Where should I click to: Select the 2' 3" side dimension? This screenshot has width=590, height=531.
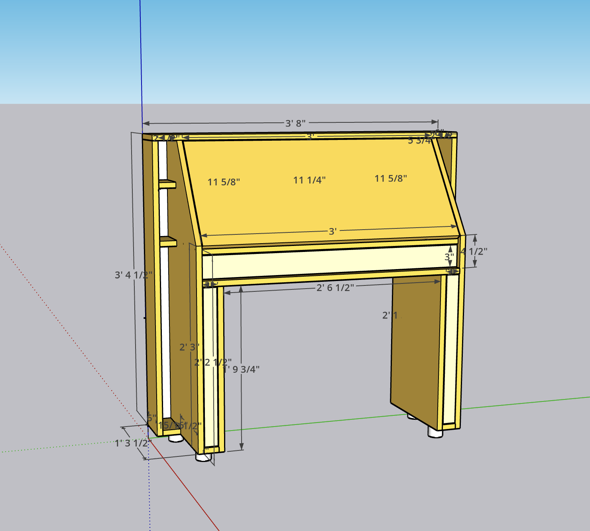tap(189, 347)
